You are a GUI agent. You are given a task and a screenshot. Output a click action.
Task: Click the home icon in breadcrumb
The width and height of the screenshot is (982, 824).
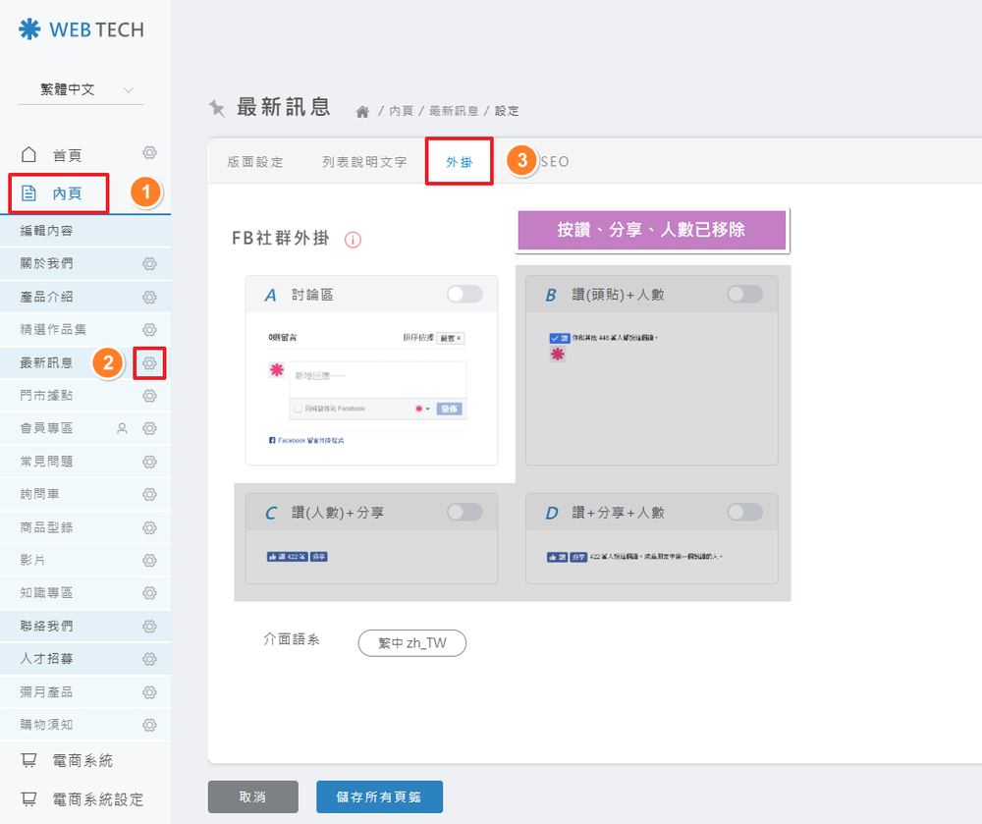pyautogui.click(x=362, y=112)
